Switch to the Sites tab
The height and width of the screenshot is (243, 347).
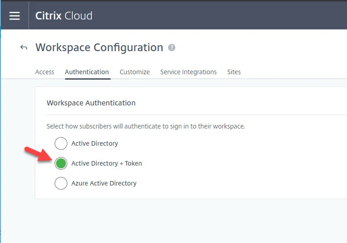[234, 72]
